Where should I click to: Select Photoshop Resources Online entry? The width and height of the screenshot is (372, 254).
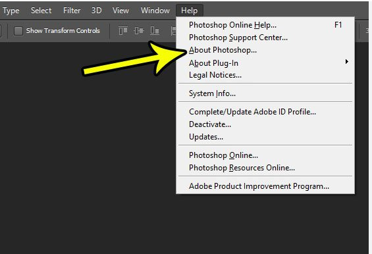pyautogui.click(x=265, y=168)
